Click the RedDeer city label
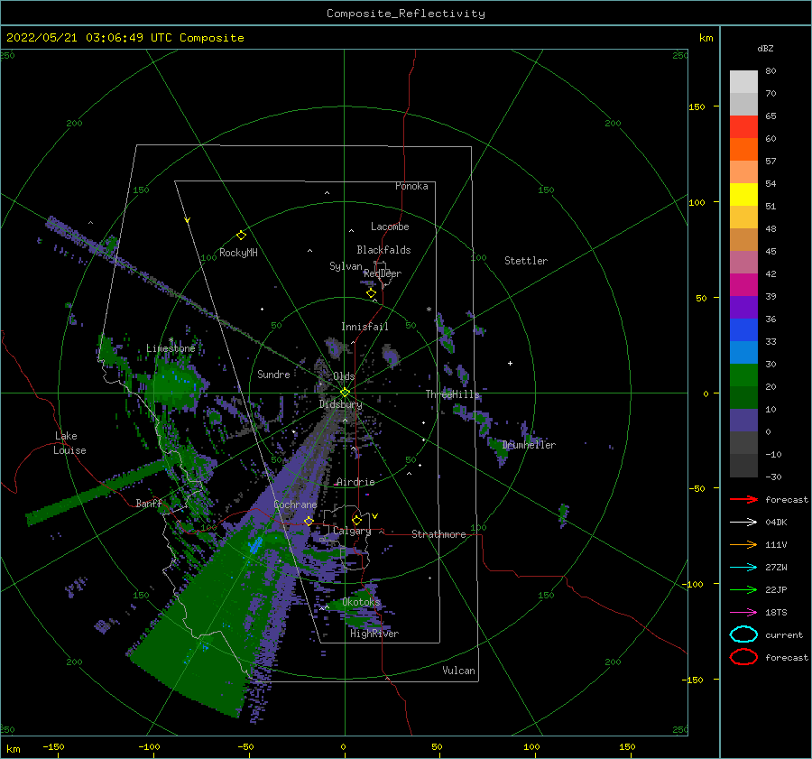 click(383, 273)
